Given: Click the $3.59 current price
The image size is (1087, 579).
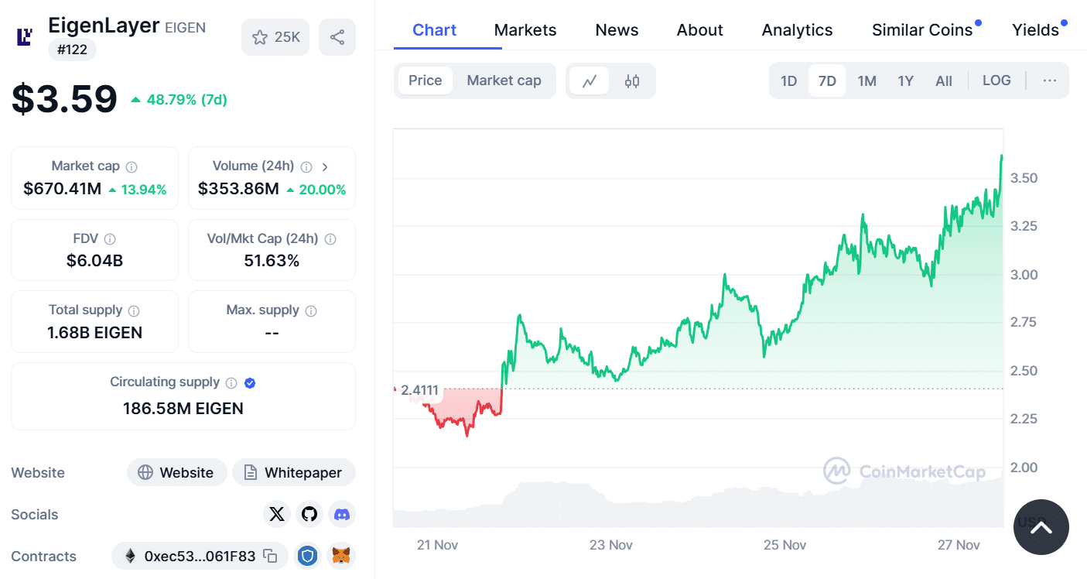Looking at the screenshot, I should pyautogui.click(x=64, y=99).
